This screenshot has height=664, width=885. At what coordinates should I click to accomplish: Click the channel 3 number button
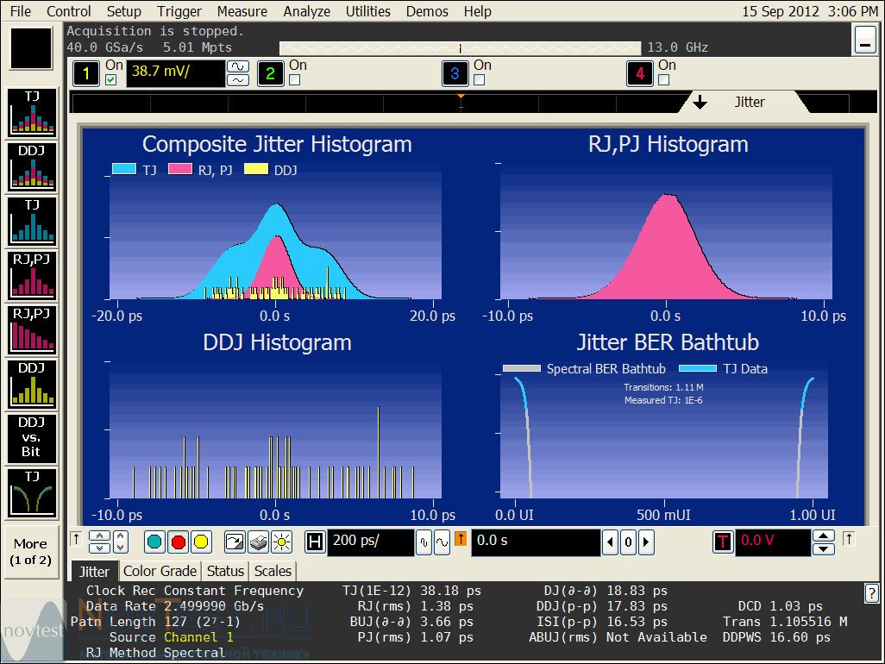pos(455,74)
